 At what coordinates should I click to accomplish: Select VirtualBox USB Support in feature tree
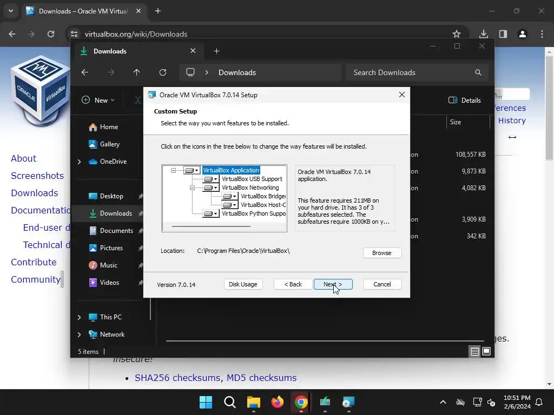[252, 179]
